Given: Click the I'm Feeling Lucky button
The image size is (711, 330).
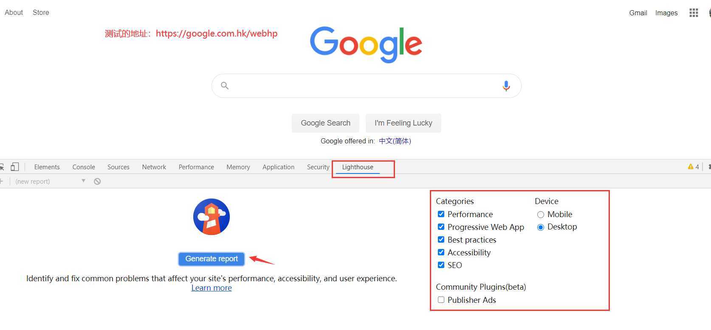Looking at the screenshot, I should coord(403,123).
